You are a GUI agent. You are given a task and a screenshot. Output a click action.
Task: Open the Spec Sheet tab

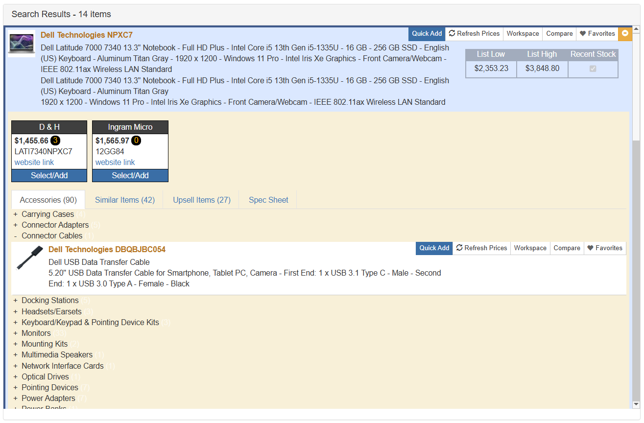268,200
